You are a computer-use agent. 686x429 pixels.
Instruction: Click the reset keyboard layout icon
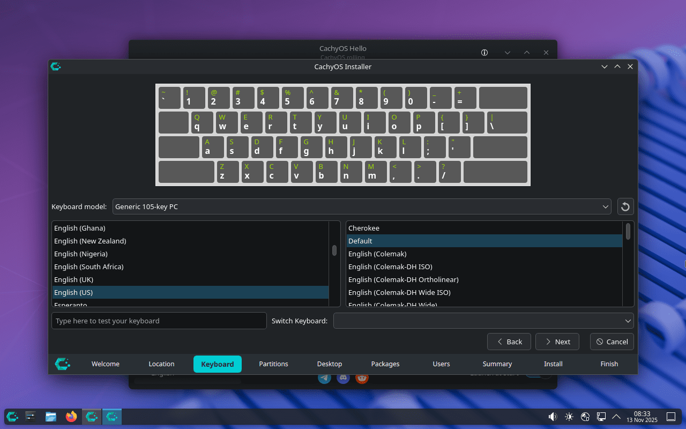coord(625,206)
